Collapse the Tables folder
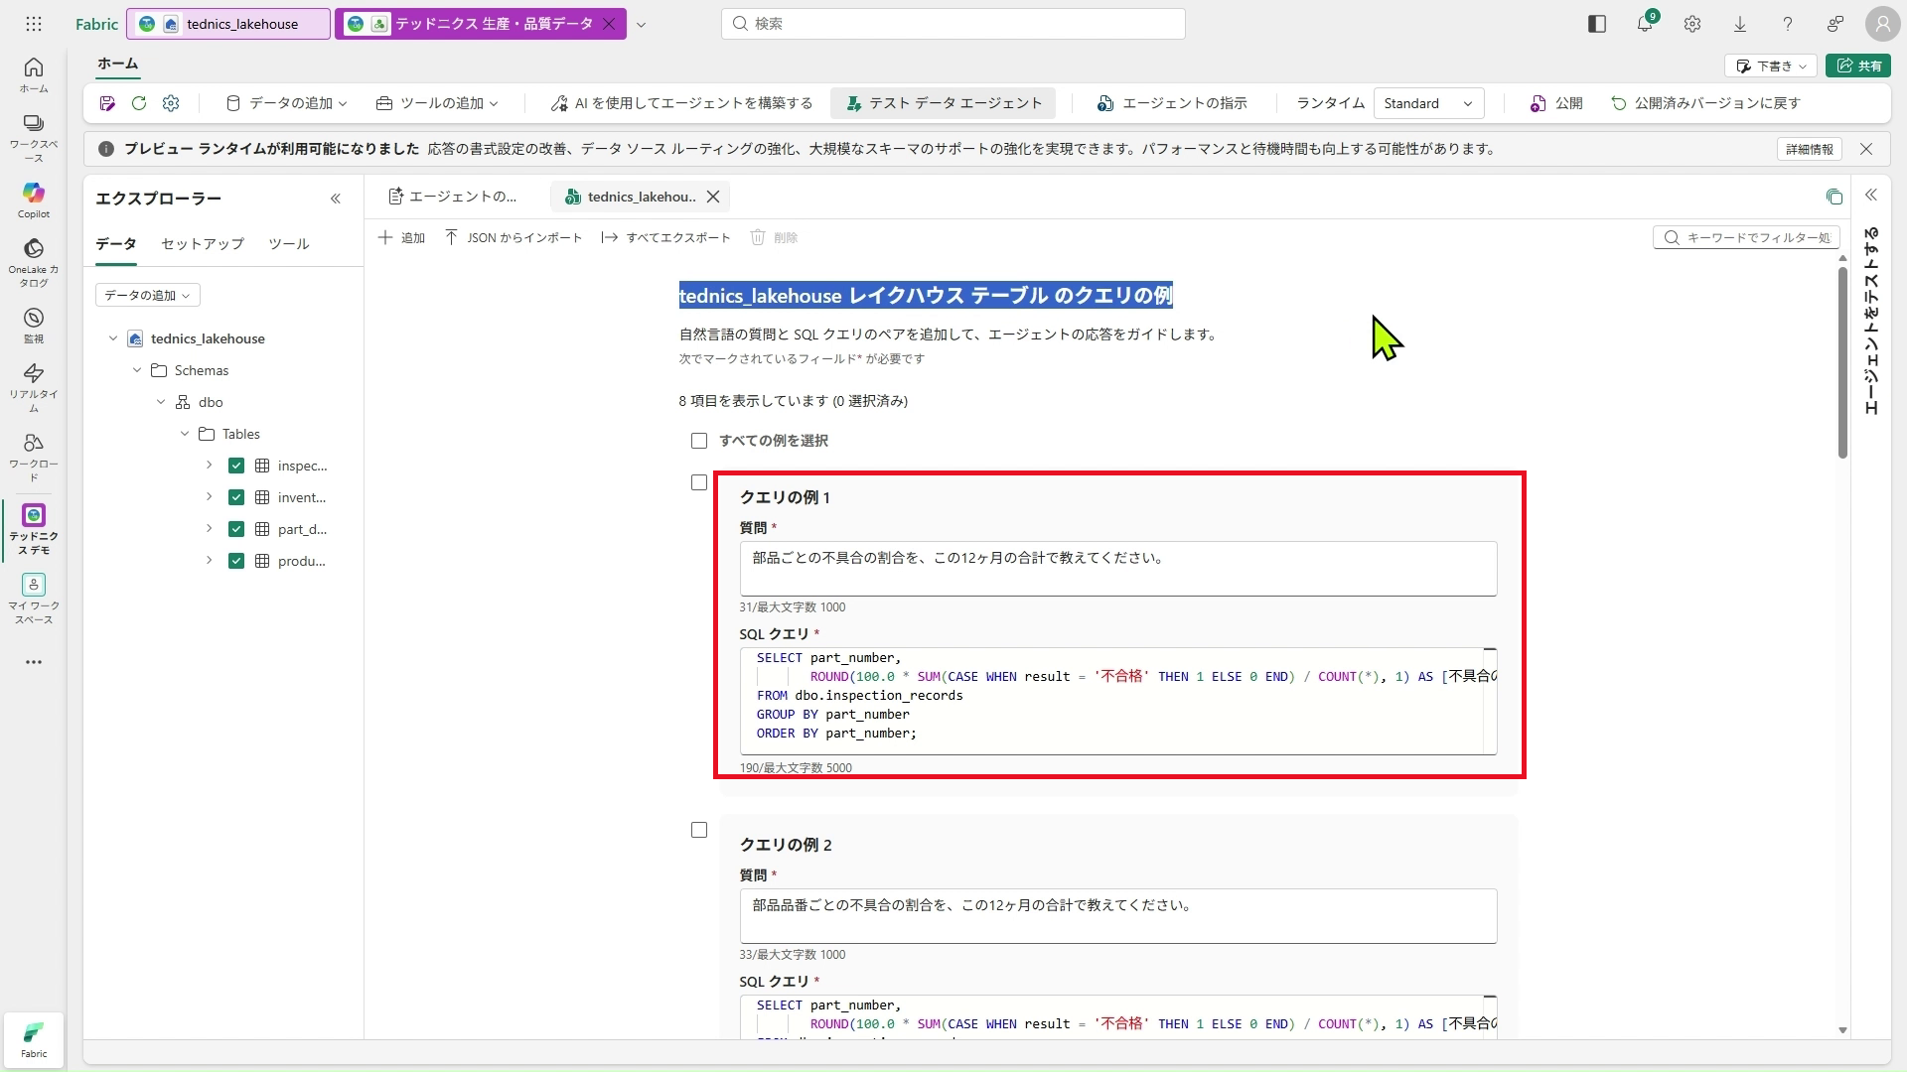The image size is (1907, 1072). (185, 434)
